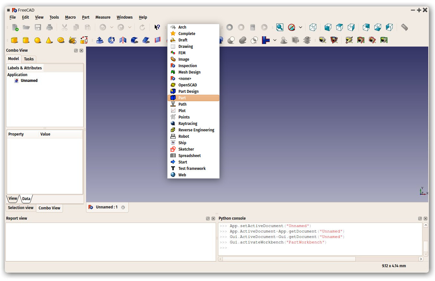Add a cone primitive
This screenshot has height=281, width=435.
tap(49, 40)
